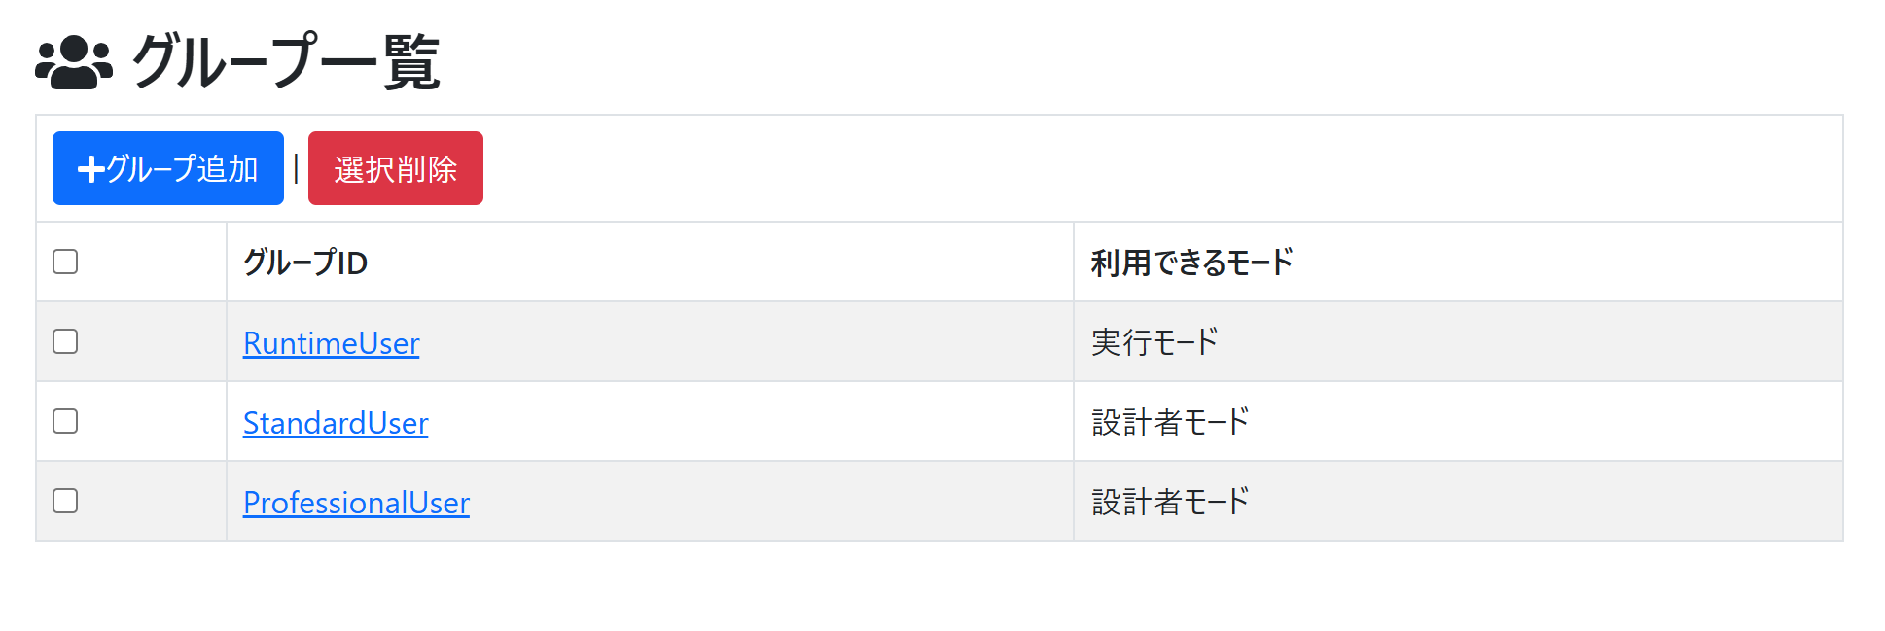Click the vertical separator between the two buttons
The height and width of the screenshot is (631, 1885).
(296, 169)
